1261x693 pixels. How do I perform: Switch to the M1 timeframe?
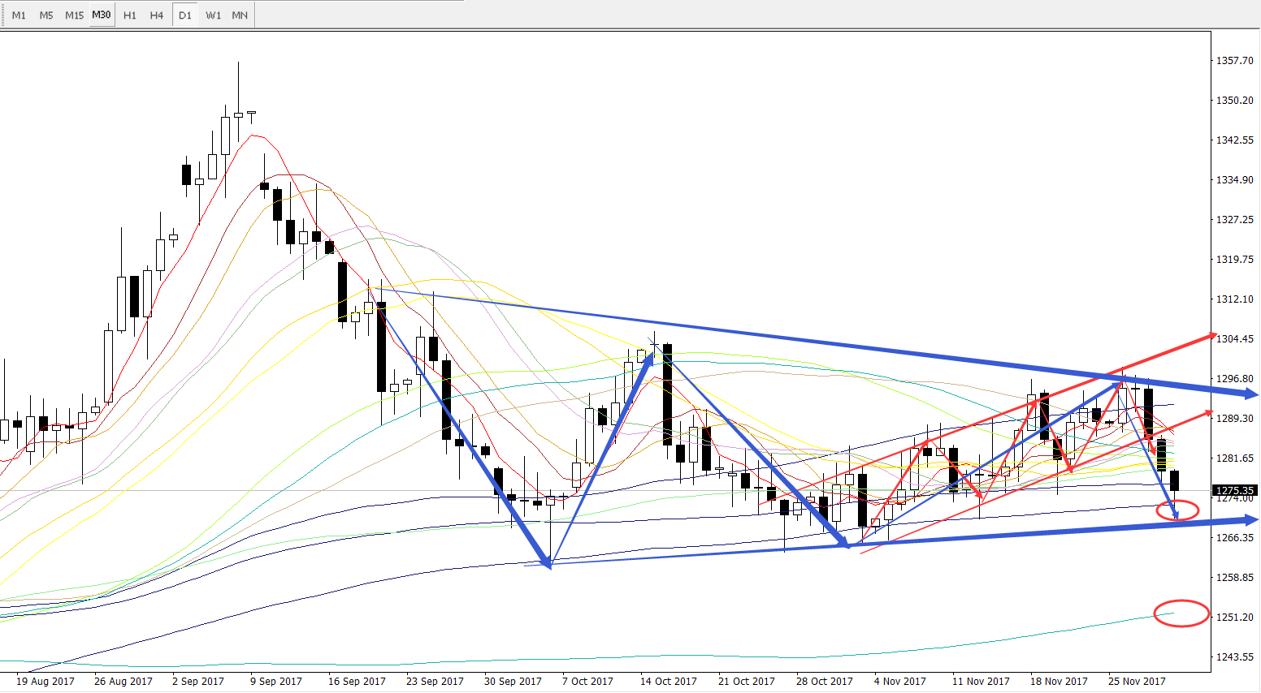click(19, 15)
